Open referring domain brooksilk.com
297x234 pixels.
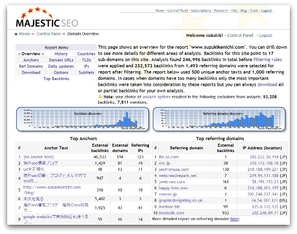tap(172, 213)
